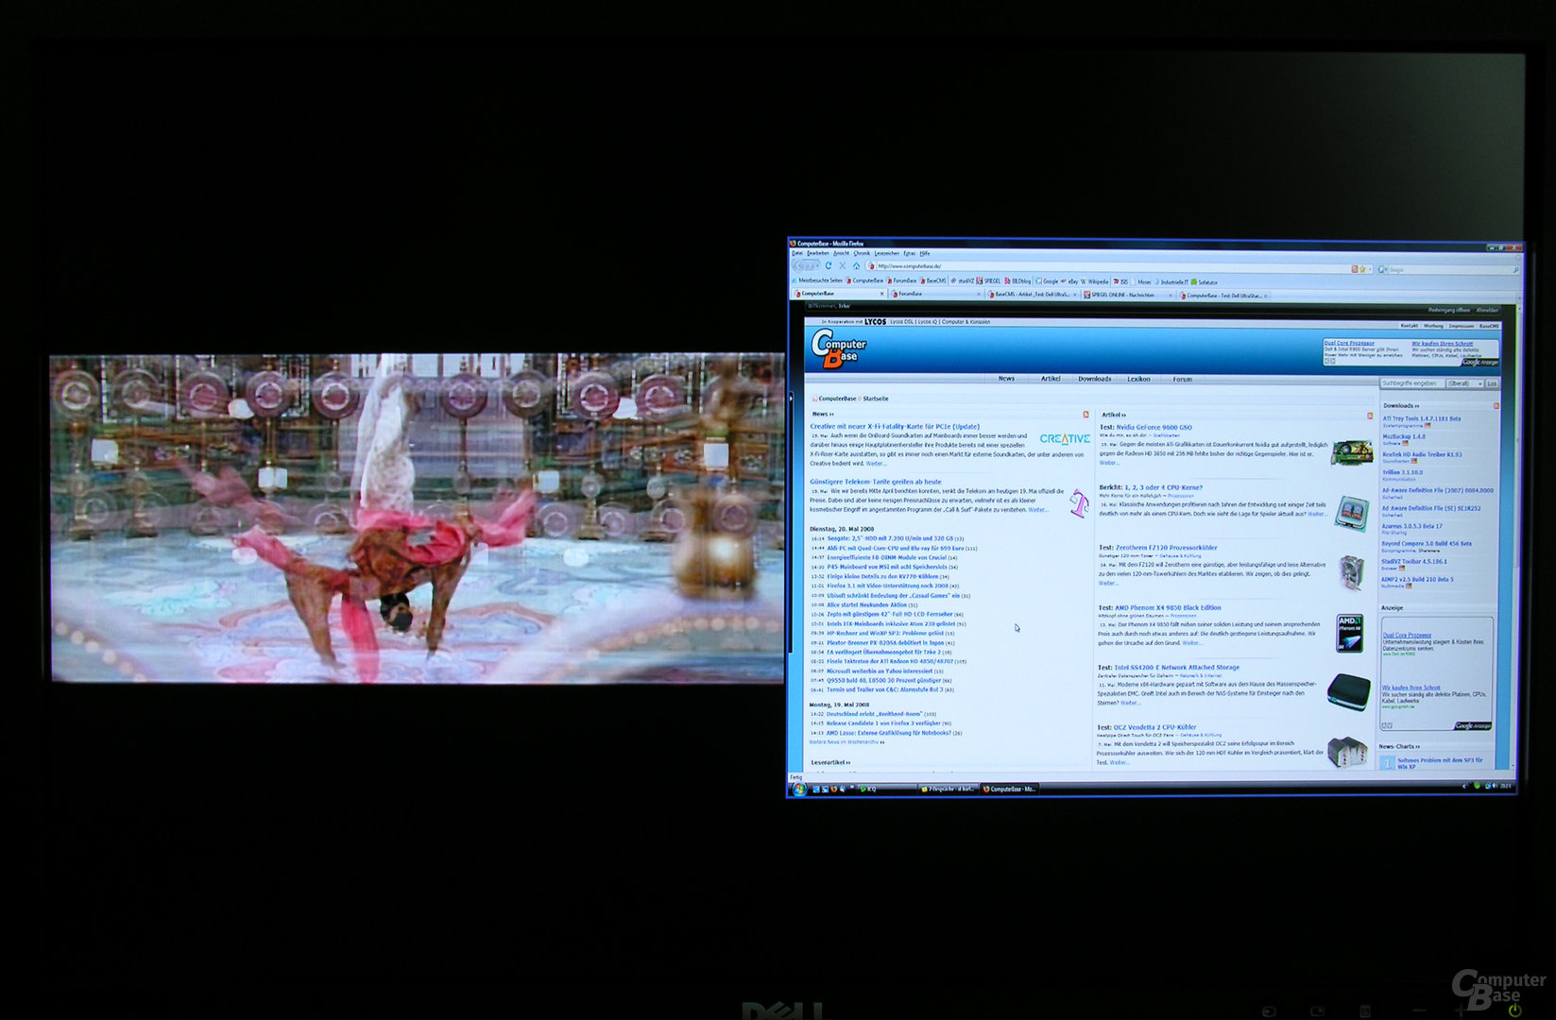Close the ForumBase browser tab
The width and height of the screenshot is (1556, 1020).
coord(979,294)
